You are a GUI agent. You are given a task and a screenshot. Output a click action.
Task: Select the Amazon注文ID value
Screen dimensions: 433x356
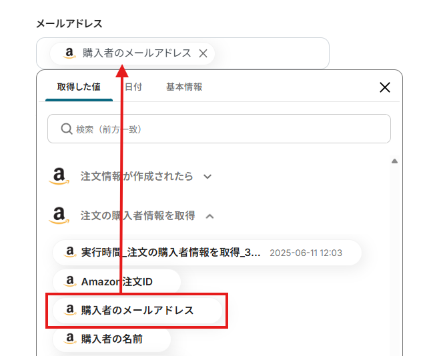point(117,281)
